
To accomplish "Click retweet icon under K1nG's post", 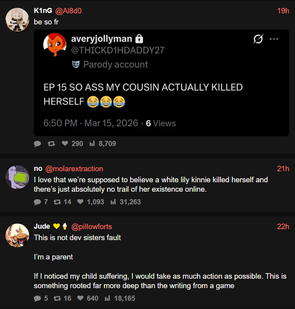I will (x=51, y=144).
